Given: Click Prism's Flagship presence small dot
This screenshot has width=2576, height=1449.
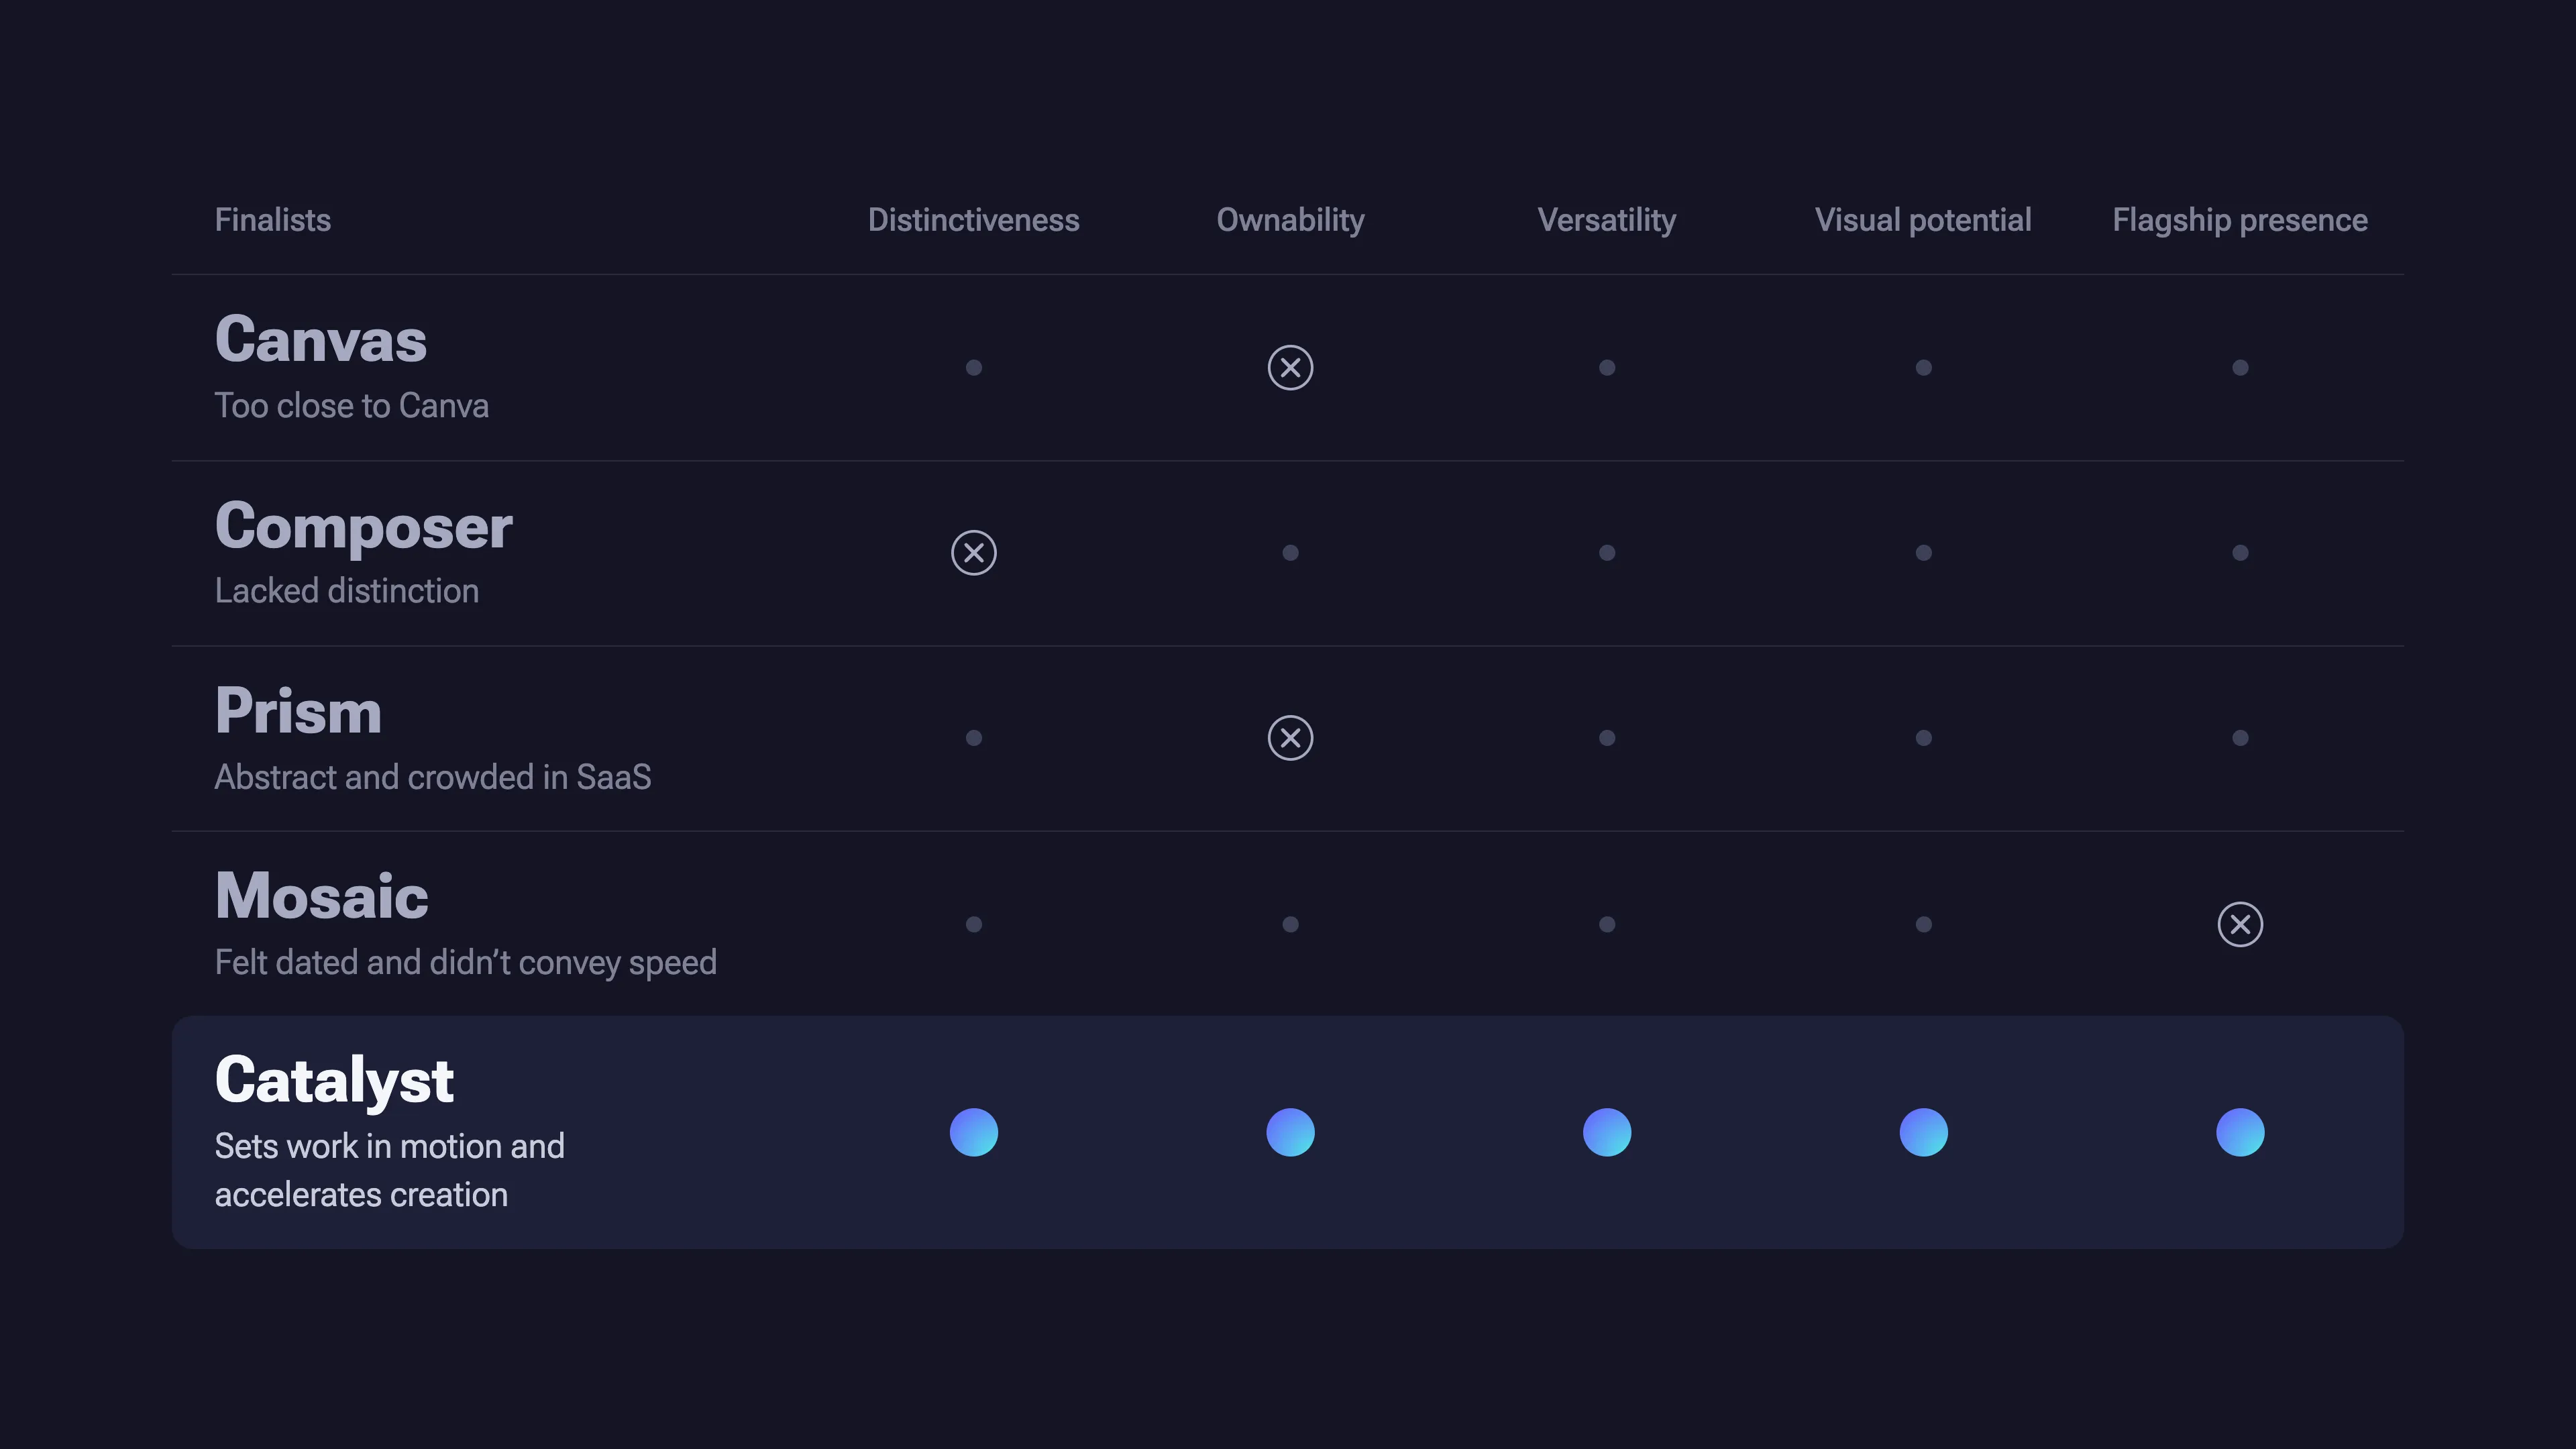Looking at the screenshot, I should click(2240, 738).
